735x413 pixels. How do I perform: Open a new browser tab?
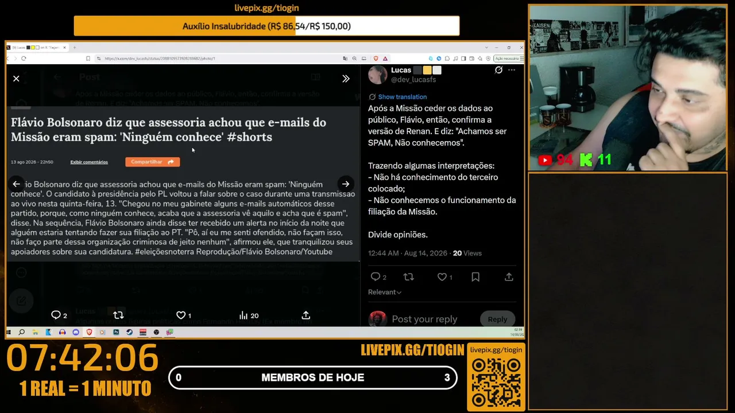tap(75, 47)
